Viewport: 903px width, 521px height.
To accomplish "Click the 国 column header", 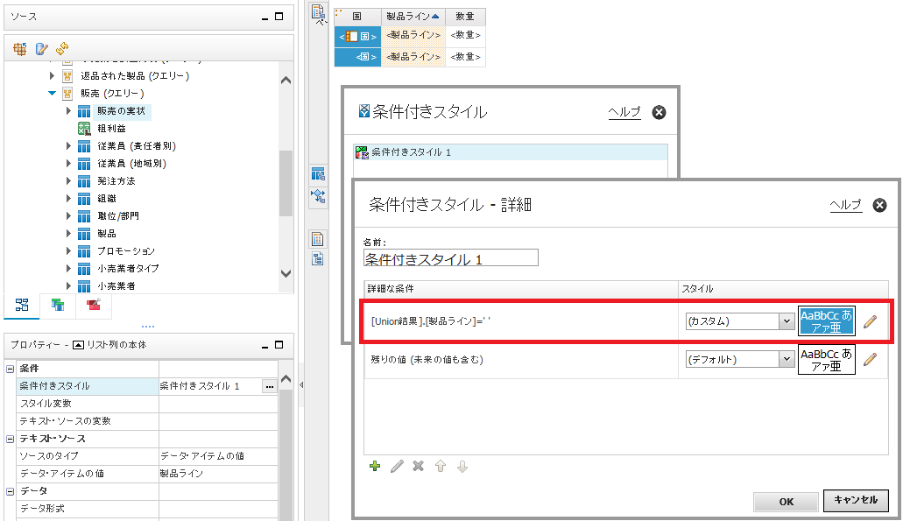I will tap(357, 17).
